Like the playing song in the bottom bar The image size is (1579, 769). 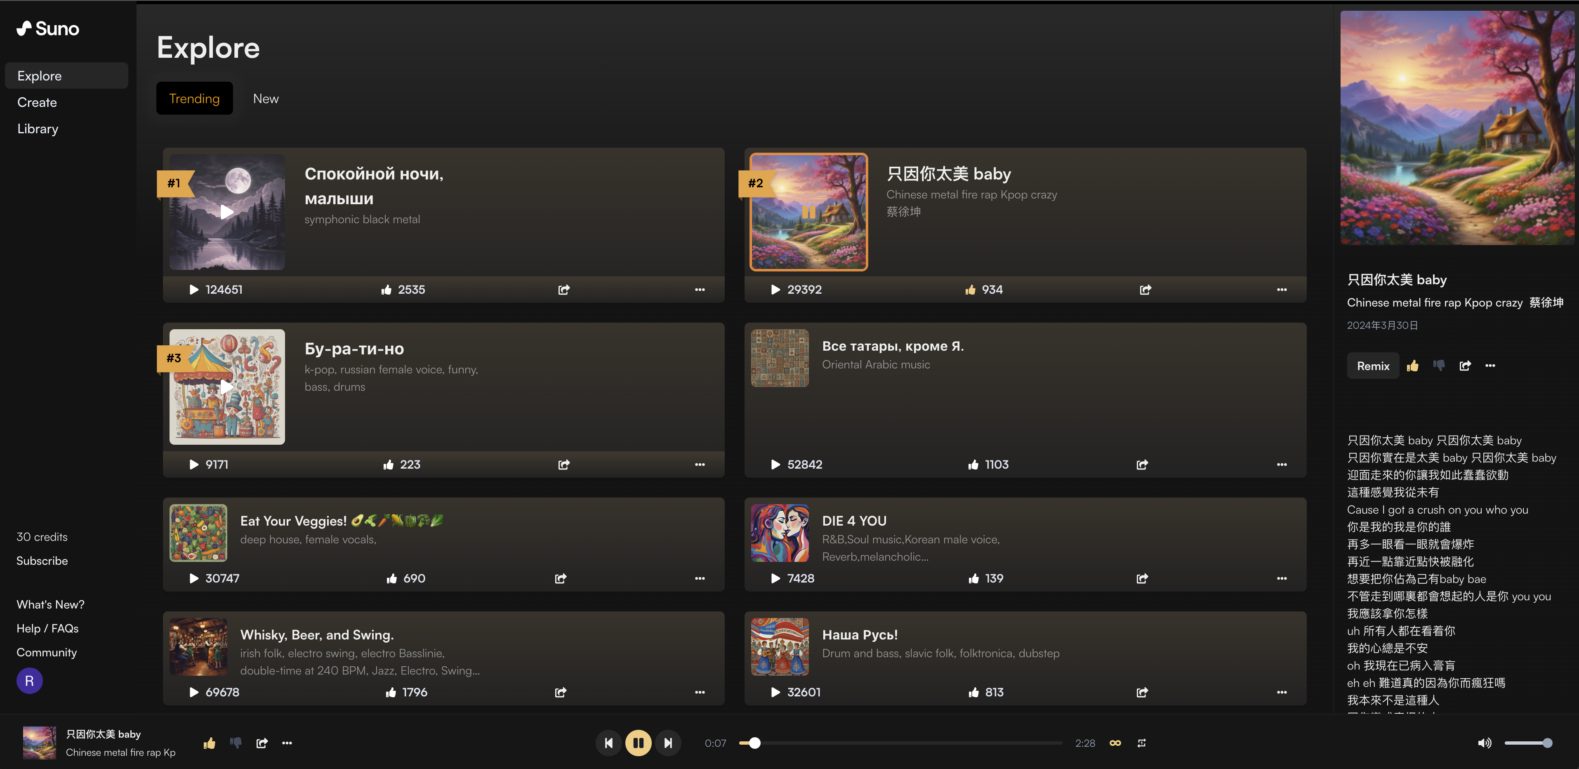pos(210,743)
